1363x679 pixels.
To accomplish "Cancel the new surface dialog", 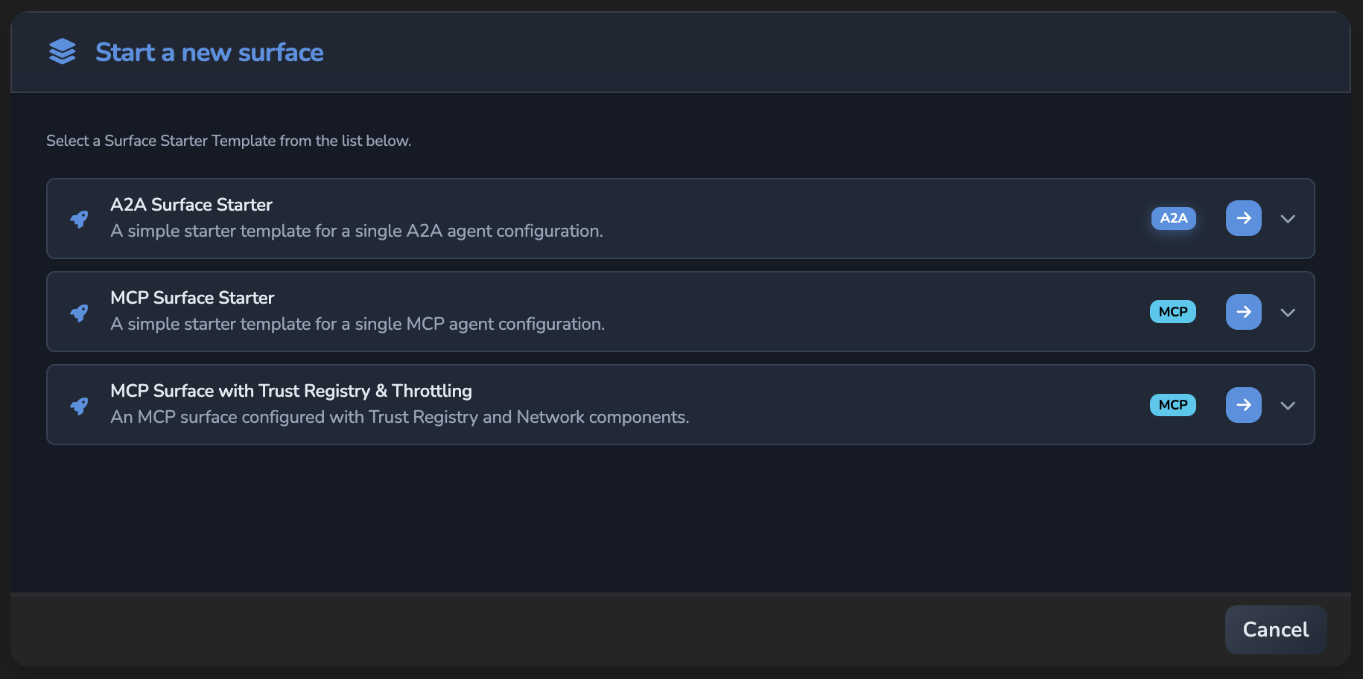I will (x=1276, y=630).
